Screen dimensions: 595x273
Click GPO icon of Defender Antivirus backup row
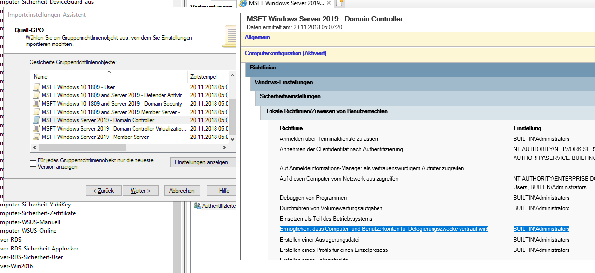tap(36, 95)
